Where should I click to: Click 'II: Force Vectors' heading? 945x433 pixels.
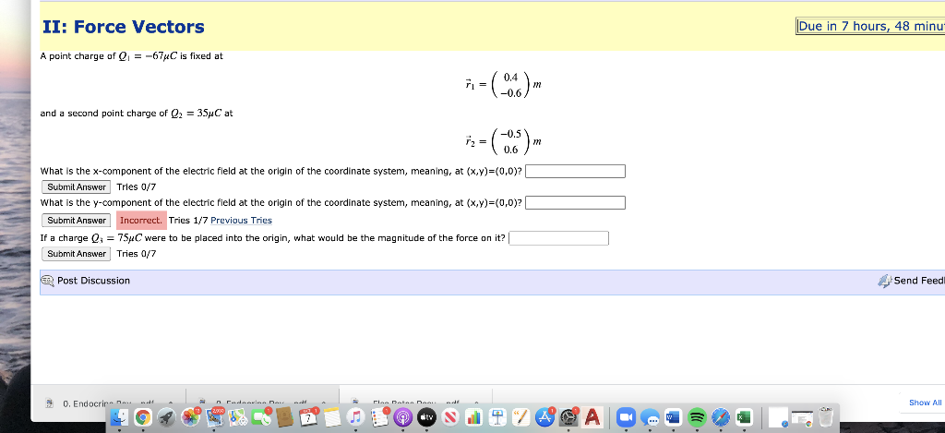click(x=124, y=27)
